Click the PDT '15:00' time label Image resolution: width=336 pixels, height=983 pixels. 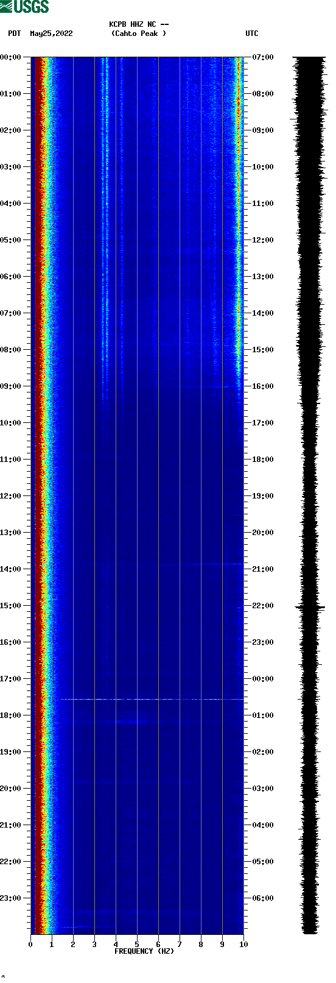click(x=11, y=606)
